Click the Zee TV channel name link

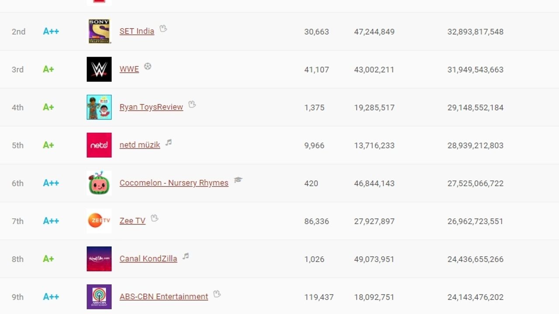point(132,221)
